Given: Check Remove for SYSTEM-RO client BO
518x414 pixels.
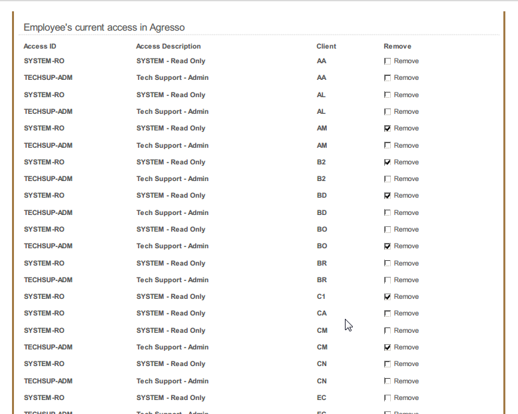Looking at the screenshot, I should [x=388, y=230].
